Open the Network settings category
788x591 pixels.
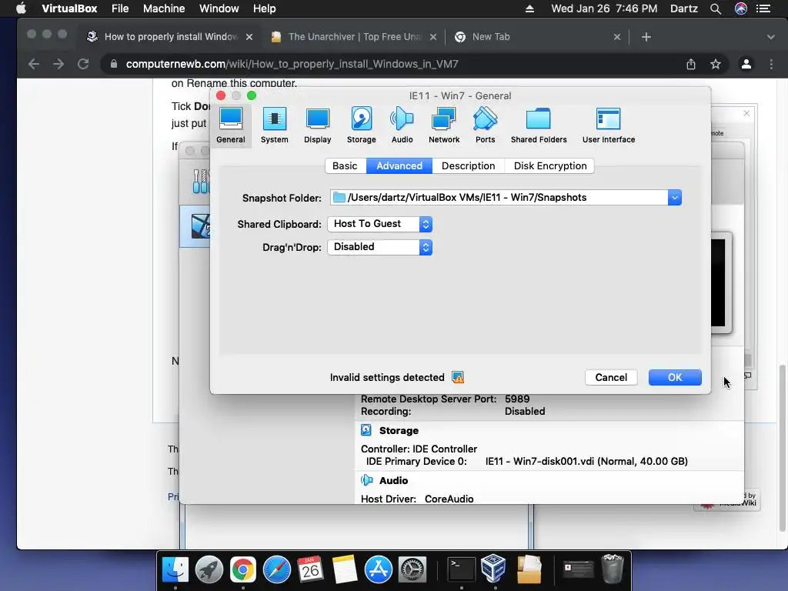pos(444,125)
